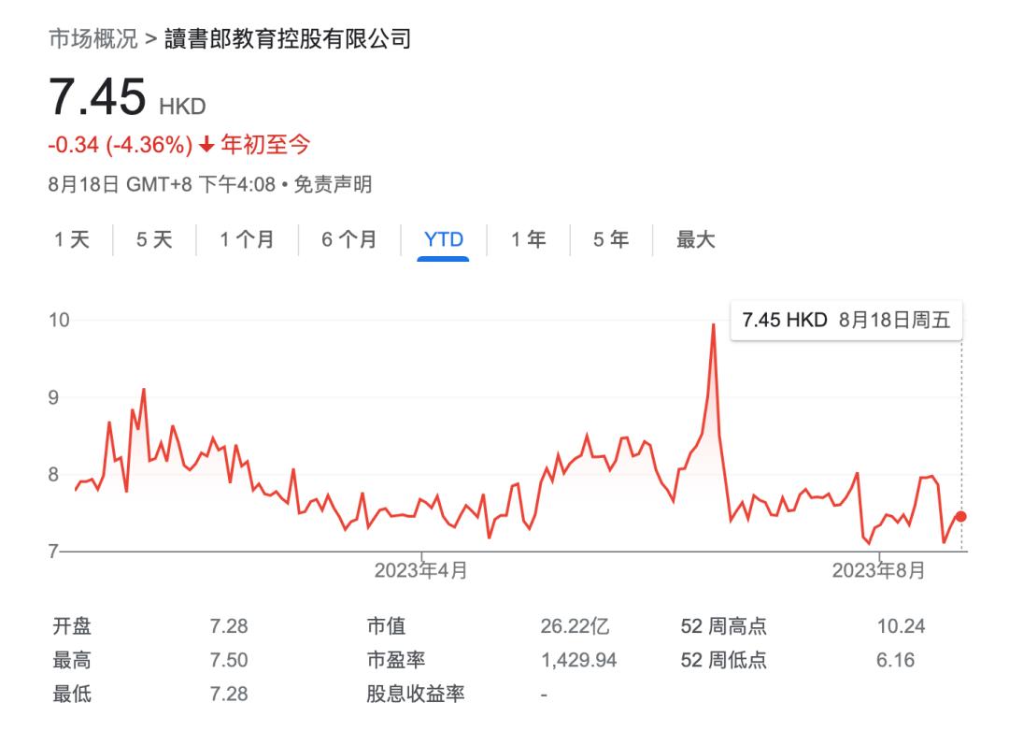
Task: Click the 2023年8月 axis label
Action: tap(878, 570)
